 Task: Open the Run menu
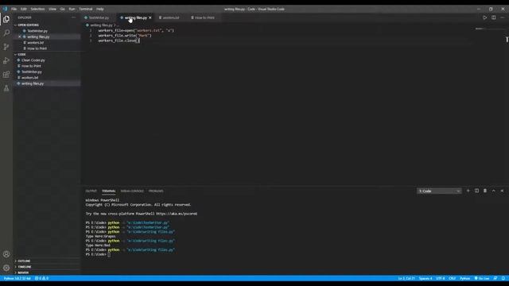point(72,9)
